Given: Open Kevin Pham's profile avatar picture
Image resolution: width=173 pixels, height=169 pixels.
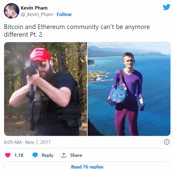Looking at the screenshot, I should [12, 11].
